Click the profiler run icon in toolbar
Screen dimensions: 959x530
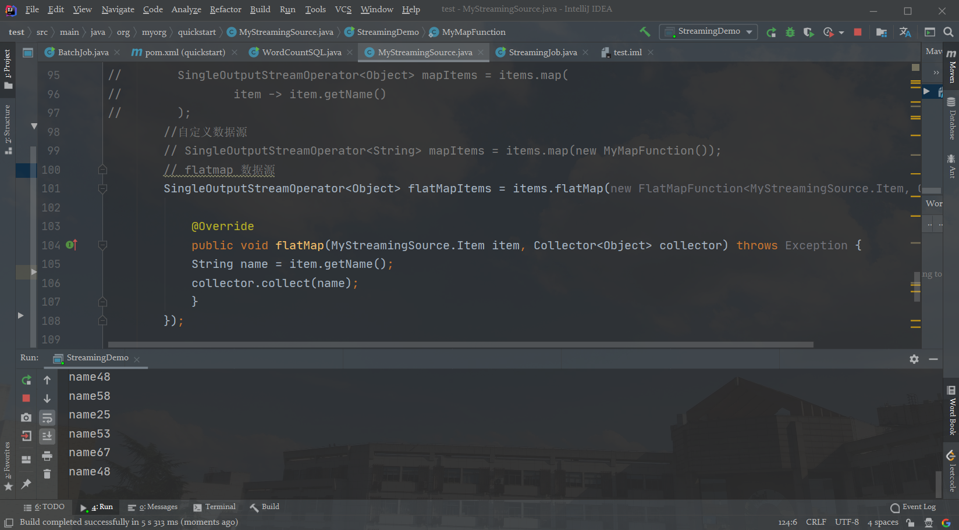(x=828, y=33)
